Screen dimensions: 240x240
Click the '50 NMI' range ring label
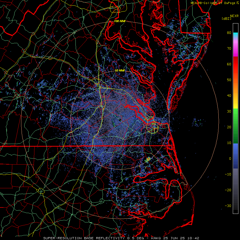click(120, 71)
